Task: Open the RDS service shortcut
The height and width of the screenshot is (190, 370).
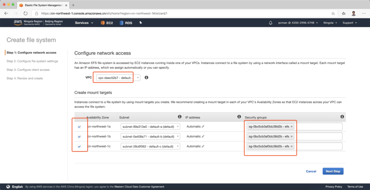Action: click(x=125, y=23)
